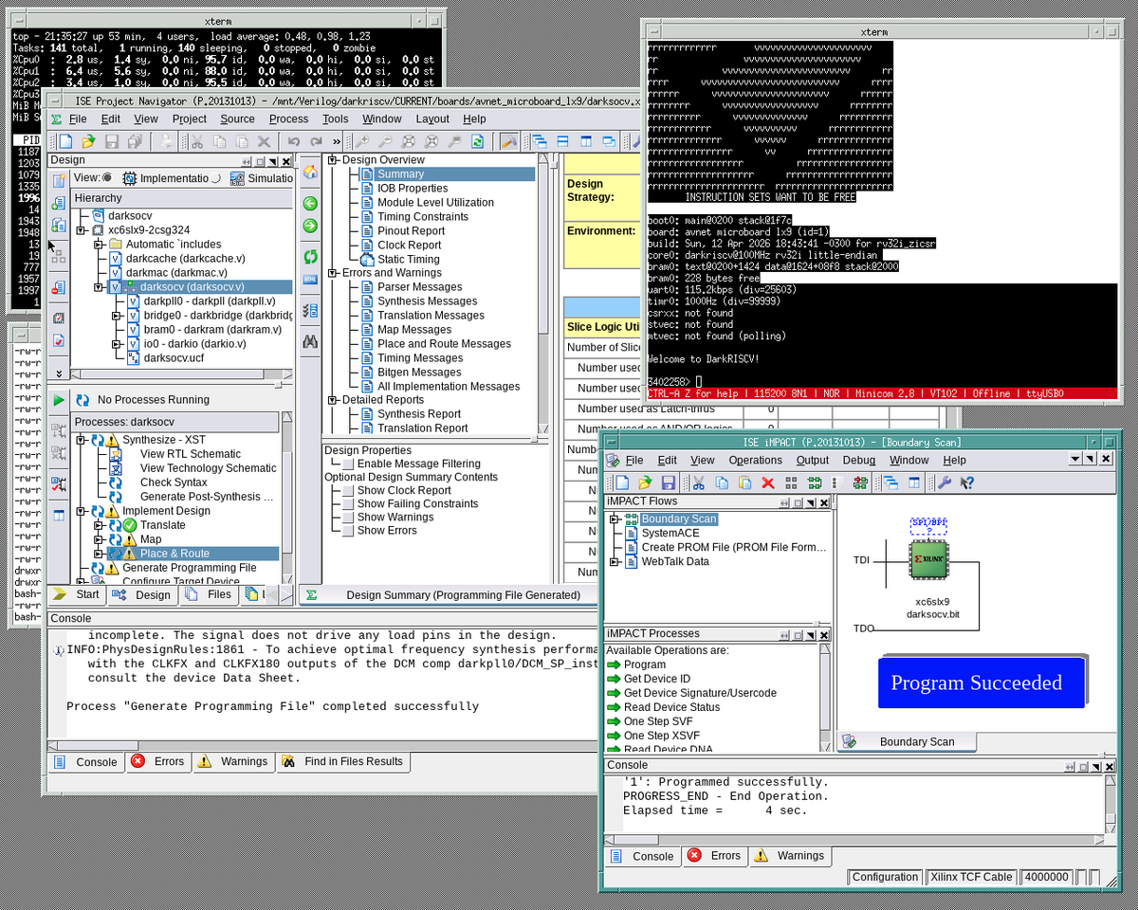Expand WebTalk Data in iMPACT Flows

[x=615, y=562]
